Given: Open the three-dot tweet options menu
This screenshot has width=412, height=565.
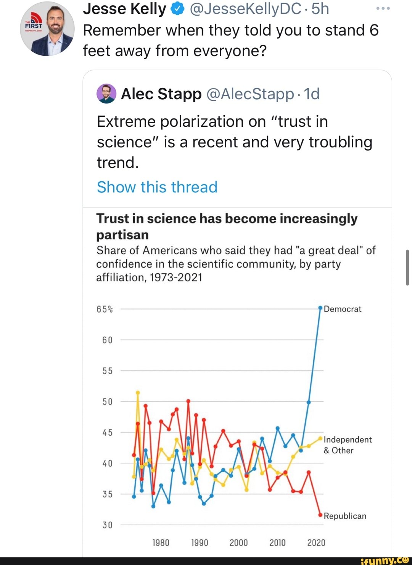Looking at the screenshot, I should point(383,8).
